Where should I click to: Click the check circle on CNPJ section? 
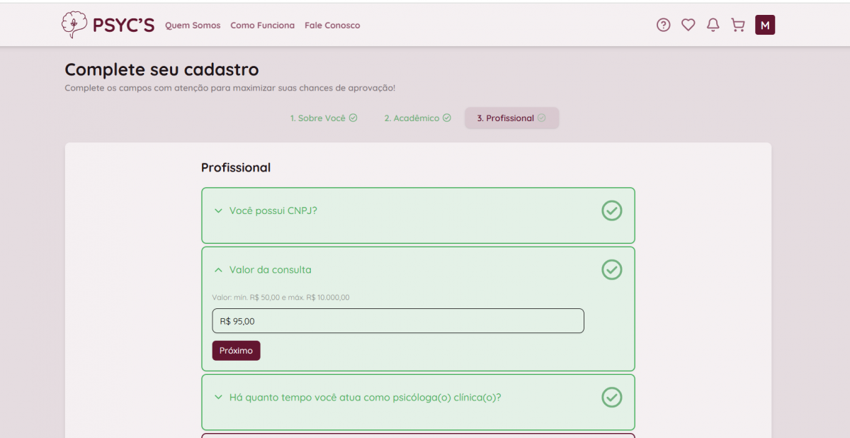(x=611, y=210)
